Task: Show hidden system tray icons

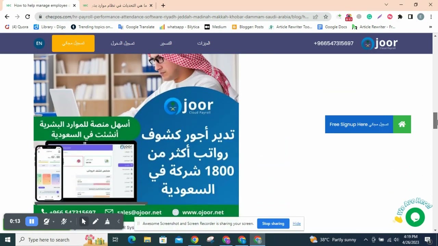Action: click(x=365, y=240)
